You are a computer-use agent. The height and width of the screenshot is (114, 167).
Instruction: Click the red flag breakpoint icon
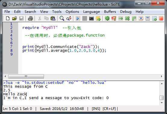[x=114, y=18]
